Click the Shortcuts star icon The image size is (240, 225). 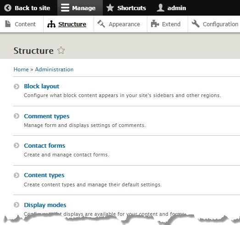pos(110,8)
